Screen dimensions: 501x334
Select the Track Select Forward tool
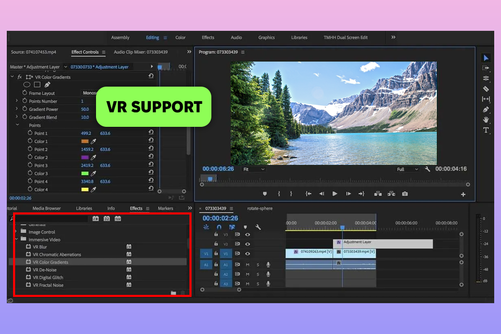point(486,68)
